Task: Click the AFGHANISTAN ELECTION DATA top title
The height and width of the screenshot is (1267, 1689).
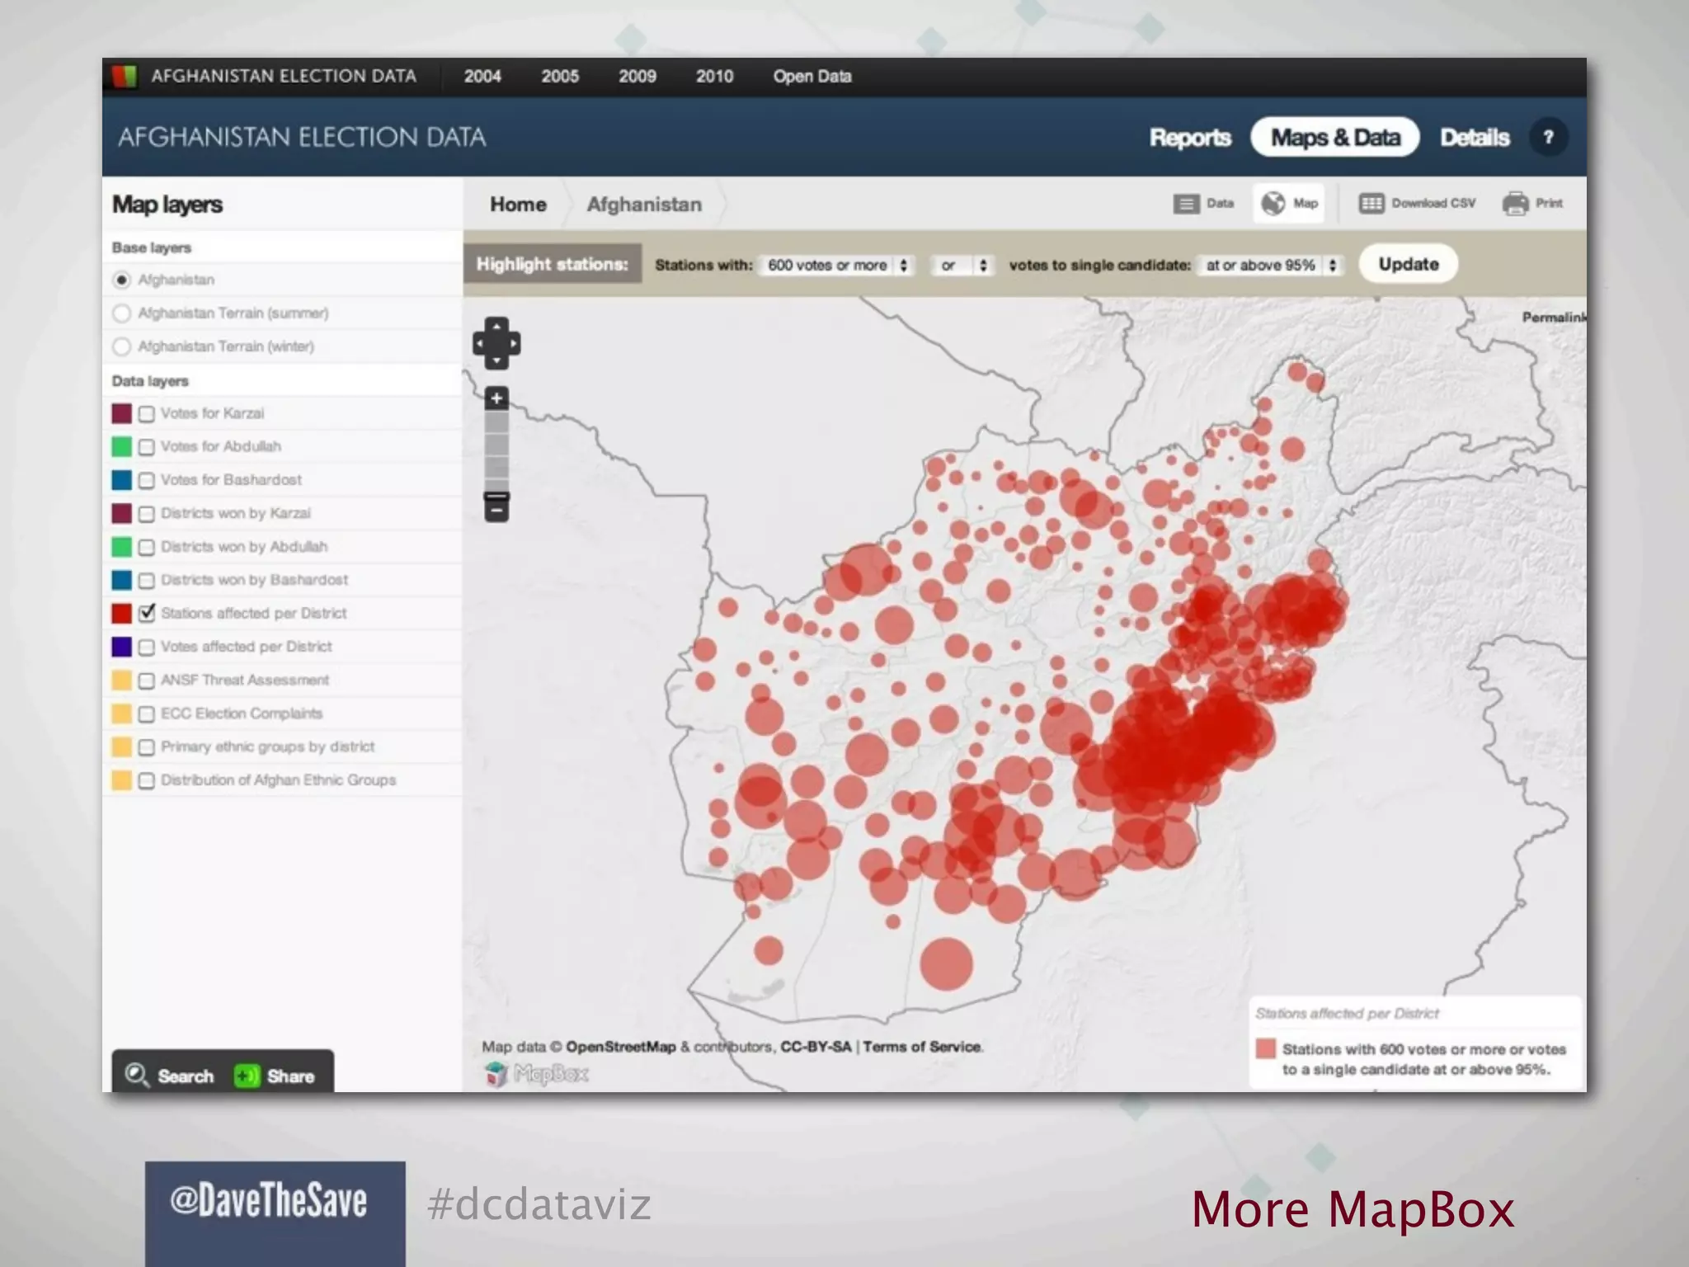Action: tap(284, 76)
